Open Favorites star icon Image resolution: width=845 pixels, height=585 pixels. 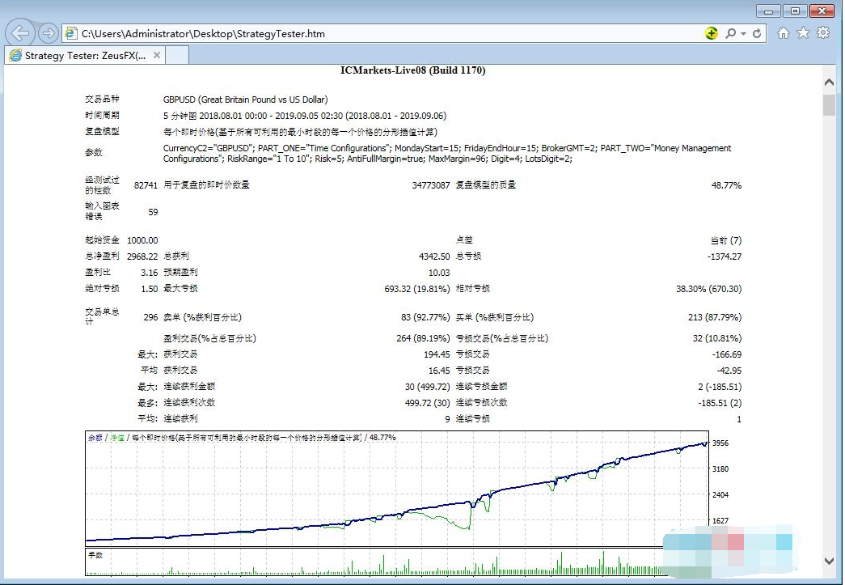point(803,33)
